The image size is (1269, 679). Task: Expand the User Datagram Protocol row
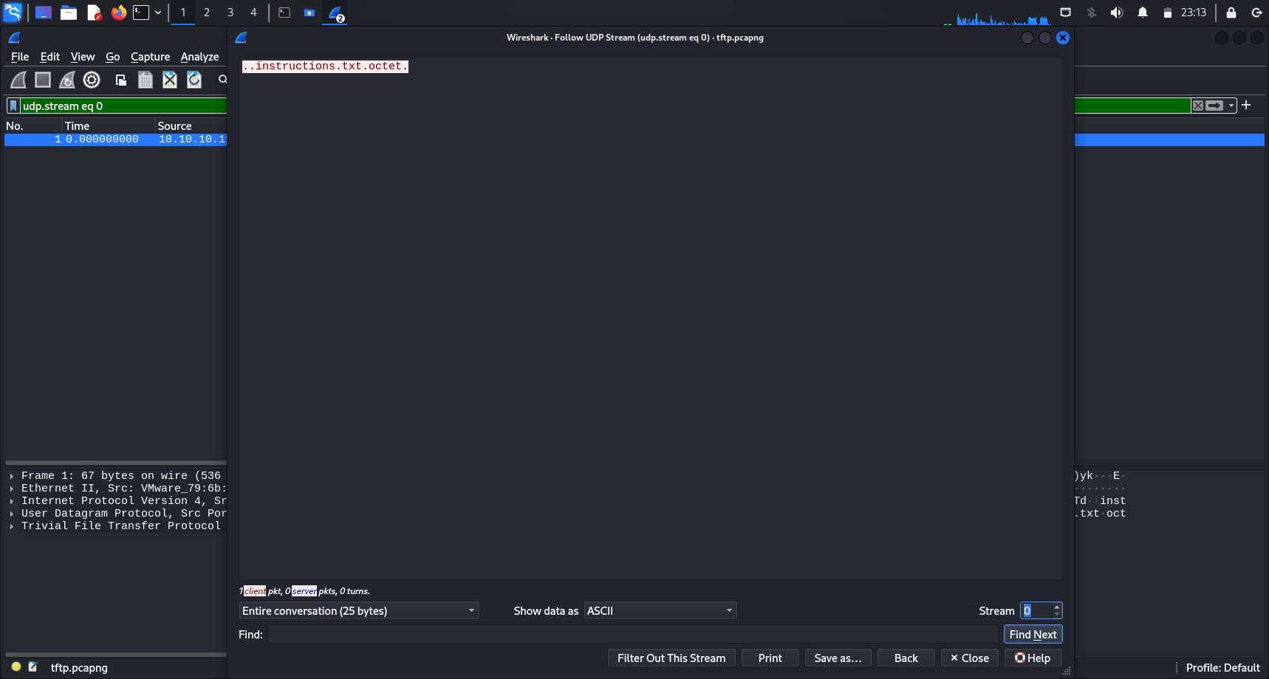(x=12, y=514)
